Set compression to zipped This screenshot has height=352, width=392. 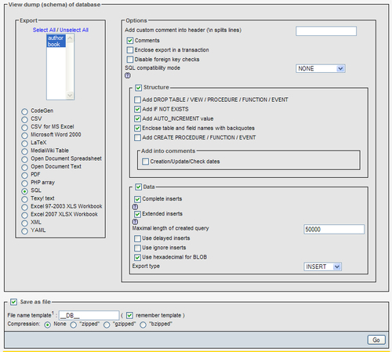coord(73,325)
